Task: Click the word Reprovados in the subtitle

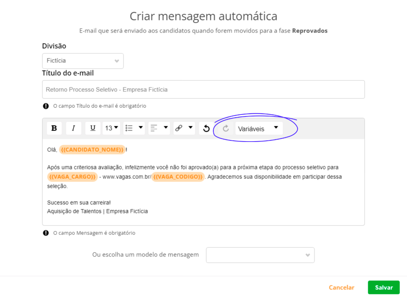Action: (310, 31)
